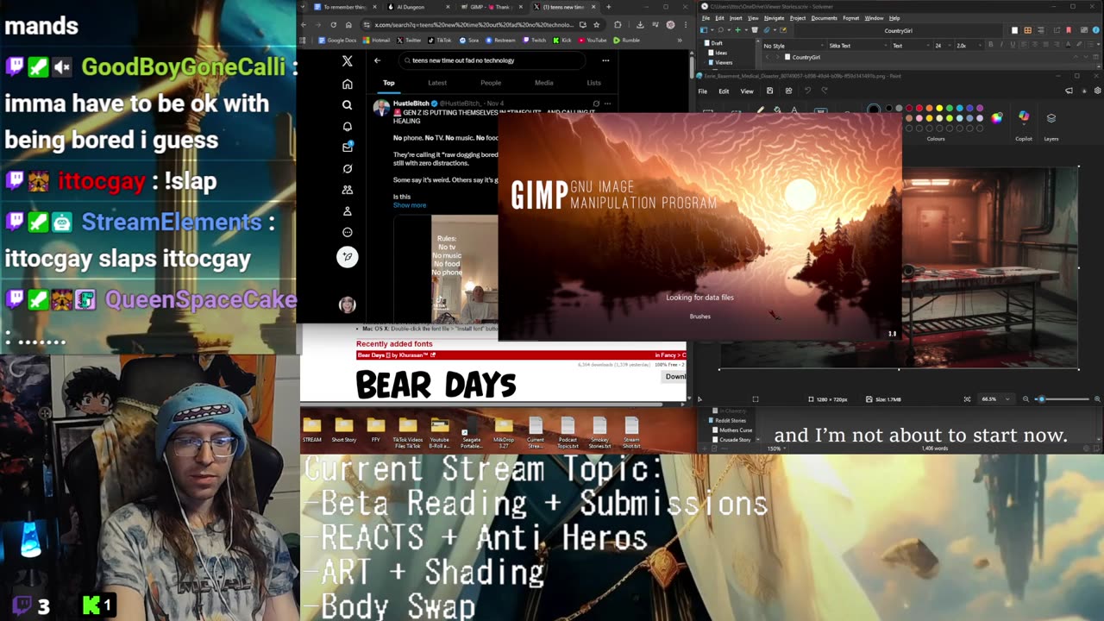Viewport: 1104px width, 621px height.
Task: Open Grok icon in X sidebar
Action: (347, 168)
